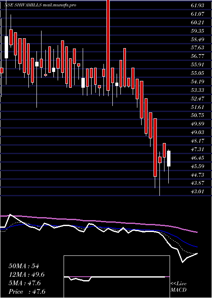Click the 59.35 price axis label
Image resolution: width=212 pixels, height=298 pixels.
coord(198,31)
